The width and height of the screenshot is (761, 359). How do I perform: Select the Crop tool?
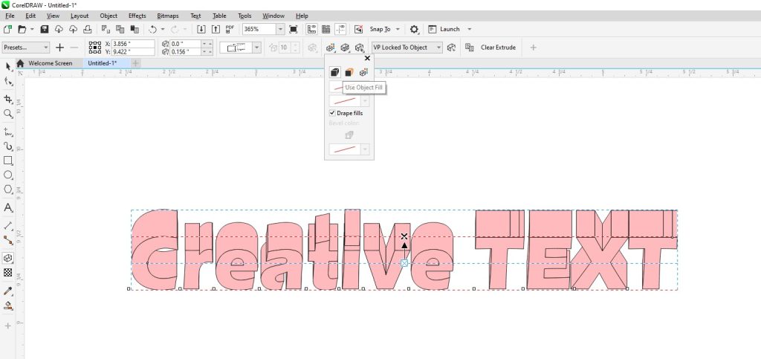8,99
